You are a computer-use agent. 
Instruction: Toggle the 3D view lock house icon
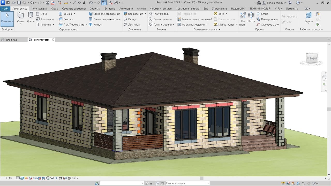click(x=48, y=178)
